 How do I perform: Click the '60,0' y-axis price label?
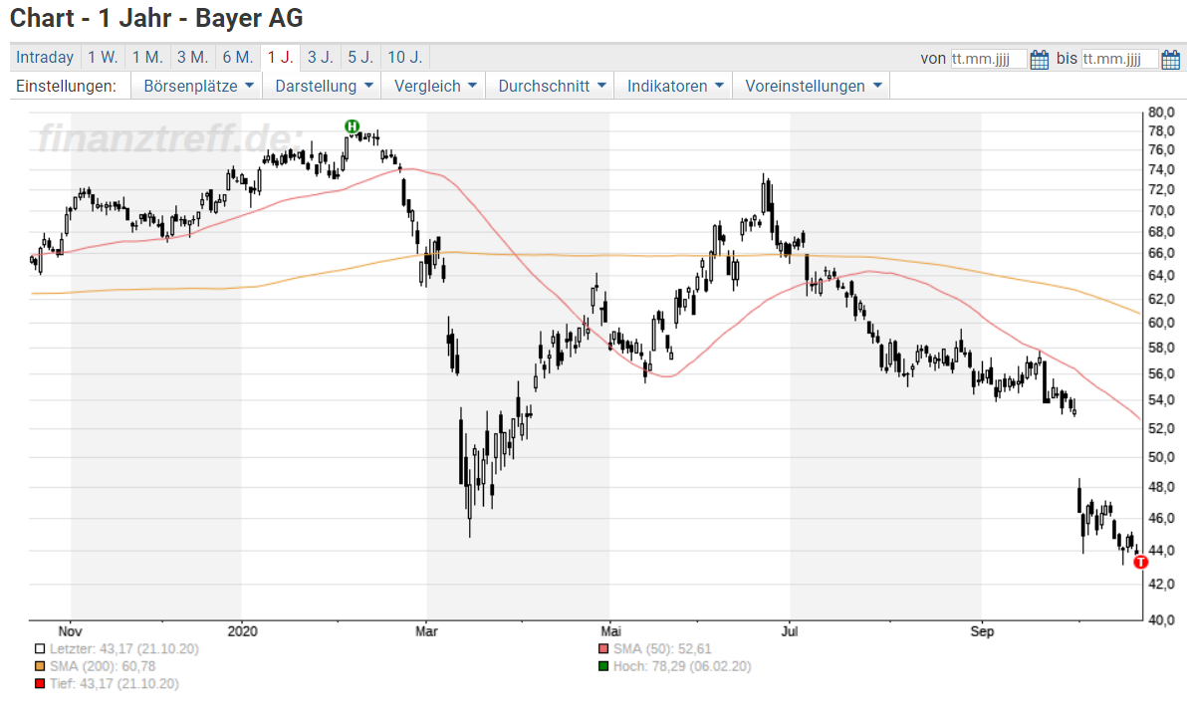(x=1161, y=323)
